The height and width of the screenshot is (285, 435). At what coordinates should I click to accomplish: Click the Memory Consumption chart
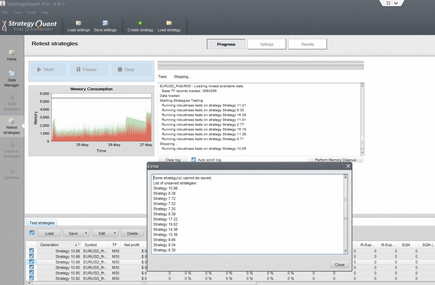coord(91,121)
